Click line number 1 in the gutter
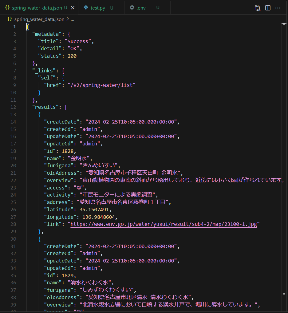 coord(14,27)
